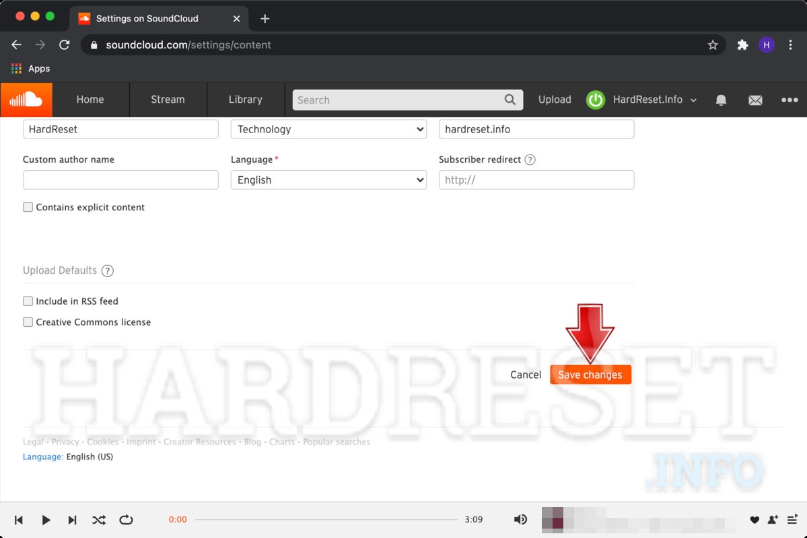Check the Creative Commons license option
The image size is (807, 538).
(28, 322)
